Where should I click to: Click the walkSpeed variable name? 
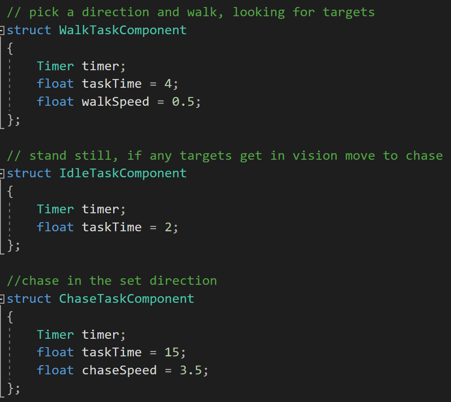pyautogui.click(x=115, y=102)
